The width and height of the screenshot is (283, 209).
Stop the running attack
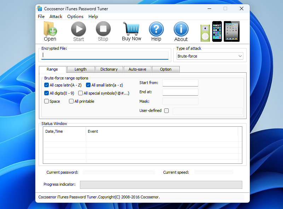[x=103, y=31]
